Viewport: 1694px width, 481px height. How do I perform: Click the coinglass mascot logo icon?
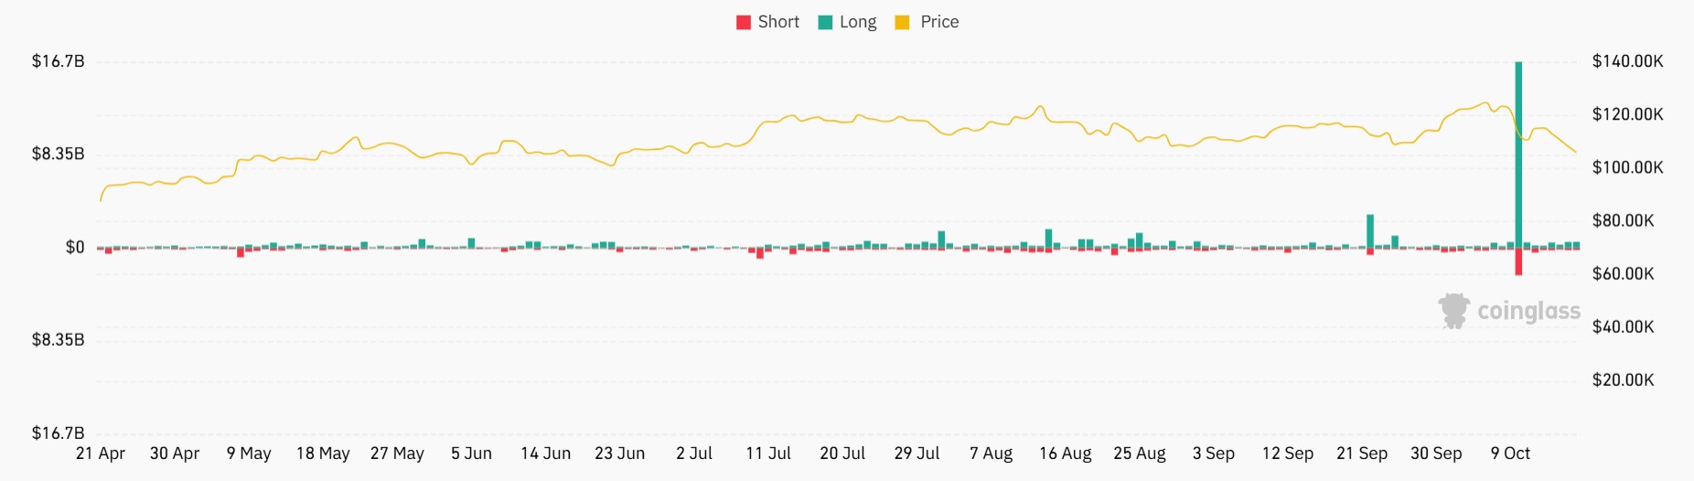point(1453,311)
